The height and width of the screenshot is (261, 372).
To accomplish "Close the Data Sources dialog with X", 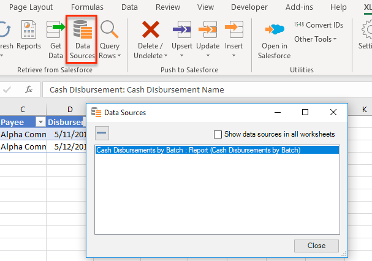I will pos(333,112).
